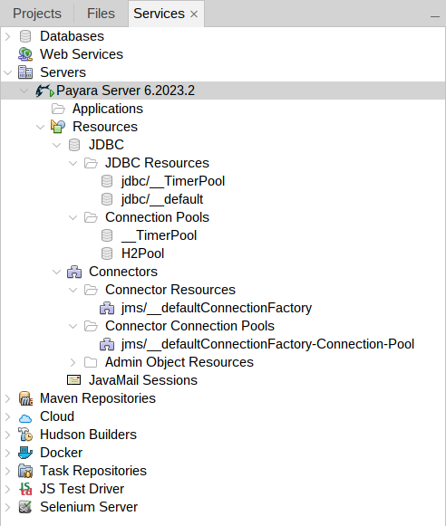Viewport: 446px width, 526px height.
Task: Click the Hudson Builders icon
Action: point(25,435)
